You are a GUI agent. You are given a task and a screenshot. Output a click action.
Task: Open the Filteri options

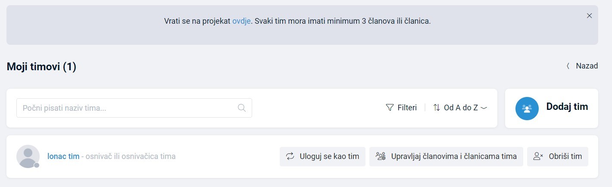point(407,108)
